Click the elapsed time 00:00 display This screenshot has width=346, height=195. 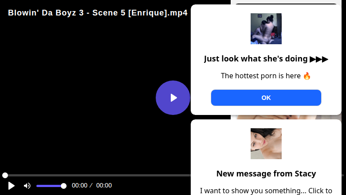[x=79, y=186]
